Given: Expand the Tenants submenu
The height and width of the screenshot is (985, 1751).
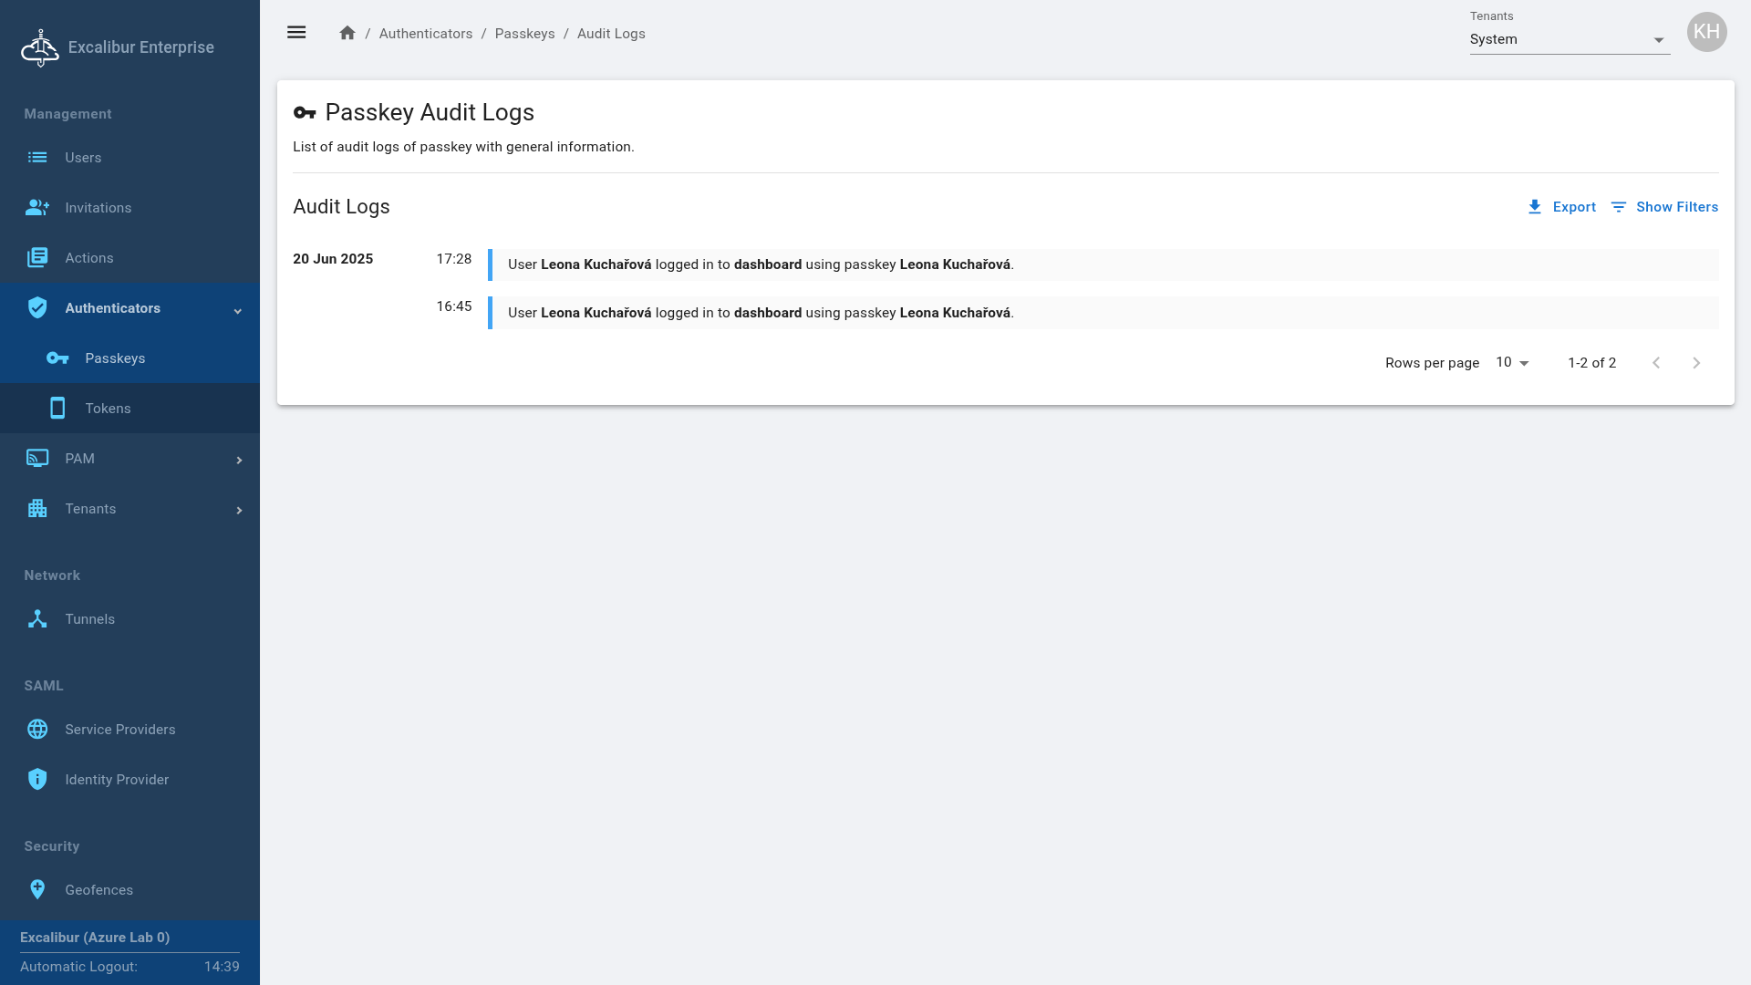Looking at the screenshot, I should coord(239,510).
